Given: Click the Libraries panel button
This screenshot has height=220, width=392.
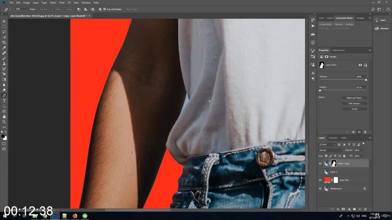Looking at the screenshot, I should [x=382, y=29].
